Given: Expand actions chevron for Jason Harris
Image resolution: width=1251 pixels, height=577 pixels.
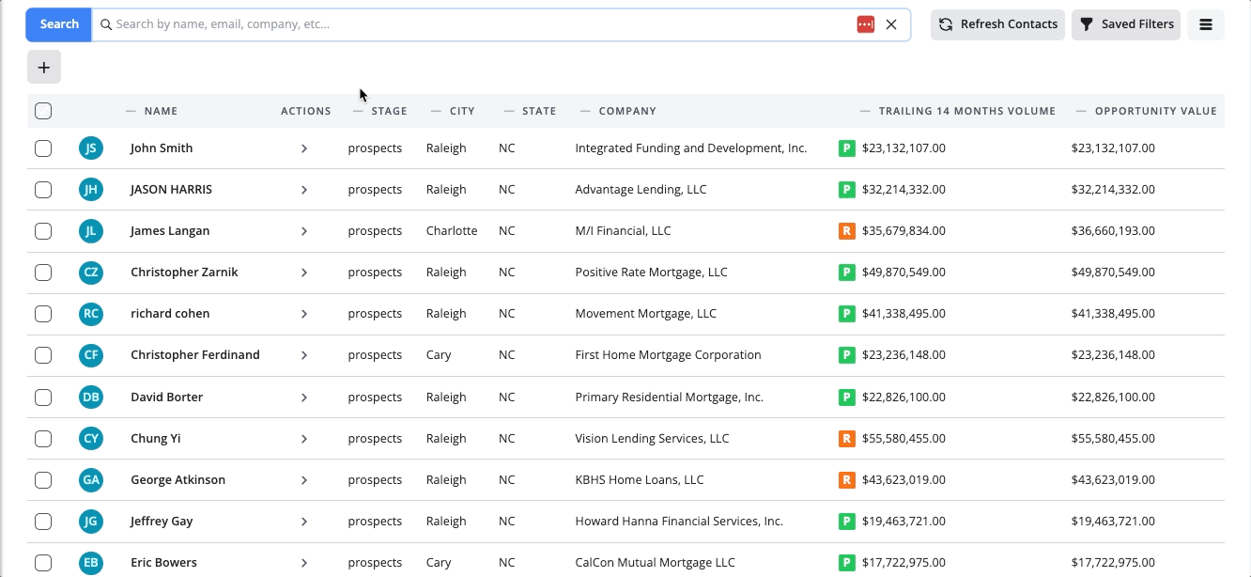Looking at the screenshot, I should (x=304, y=190).
